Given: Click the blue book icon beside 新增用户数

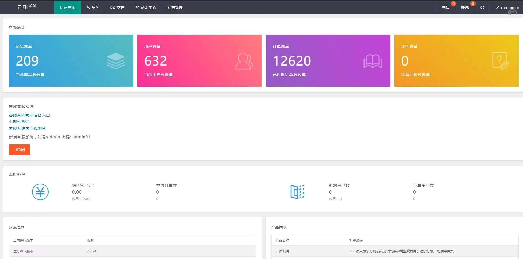Looking at the screenshot, I should click(x=297, y=192).
